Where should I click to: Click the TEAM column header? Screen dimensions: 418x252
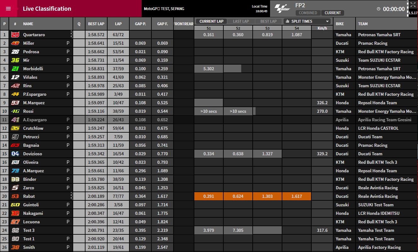point(387,24)
